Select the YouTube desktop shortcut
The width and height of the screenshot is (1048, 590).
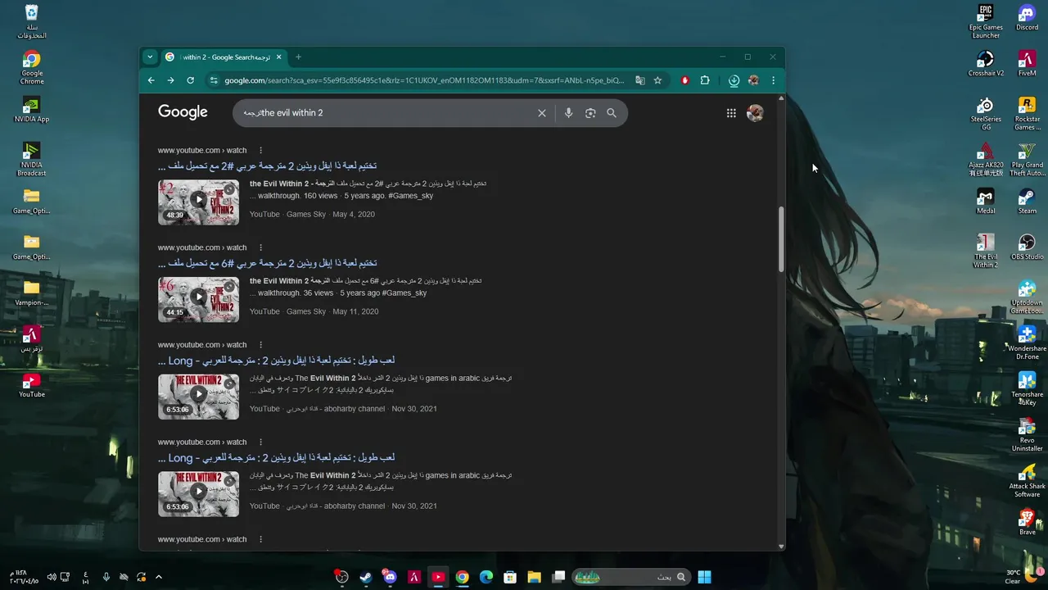(32, 385)
